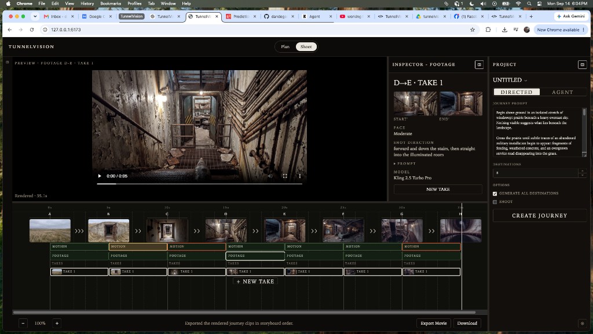
Task: Select the tunnel eye thumbnail at marker H
Action: [x=460, y=231]
